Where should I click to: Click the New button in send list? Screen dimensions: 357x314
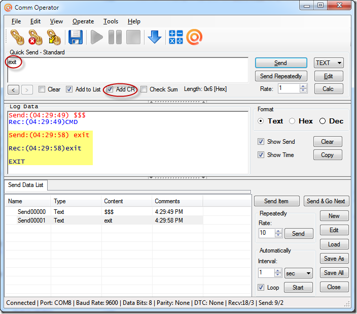click(x=334, y=216)
